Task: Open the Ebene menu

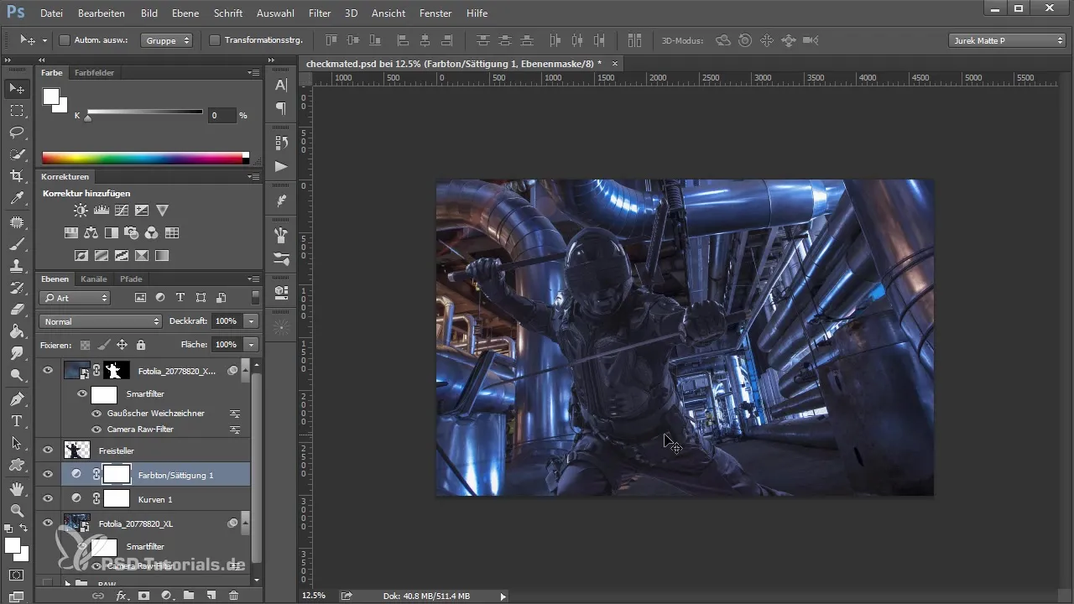Action: click(x=187, y=13)
